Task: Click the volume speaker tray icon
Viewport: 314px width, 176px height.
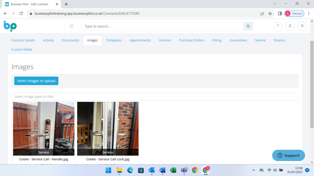Action: click(275, 170)
